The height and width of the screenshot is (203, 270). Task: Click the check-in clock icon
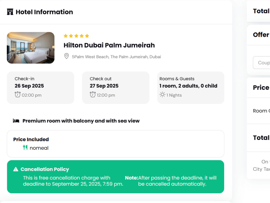tap(18, 94)
